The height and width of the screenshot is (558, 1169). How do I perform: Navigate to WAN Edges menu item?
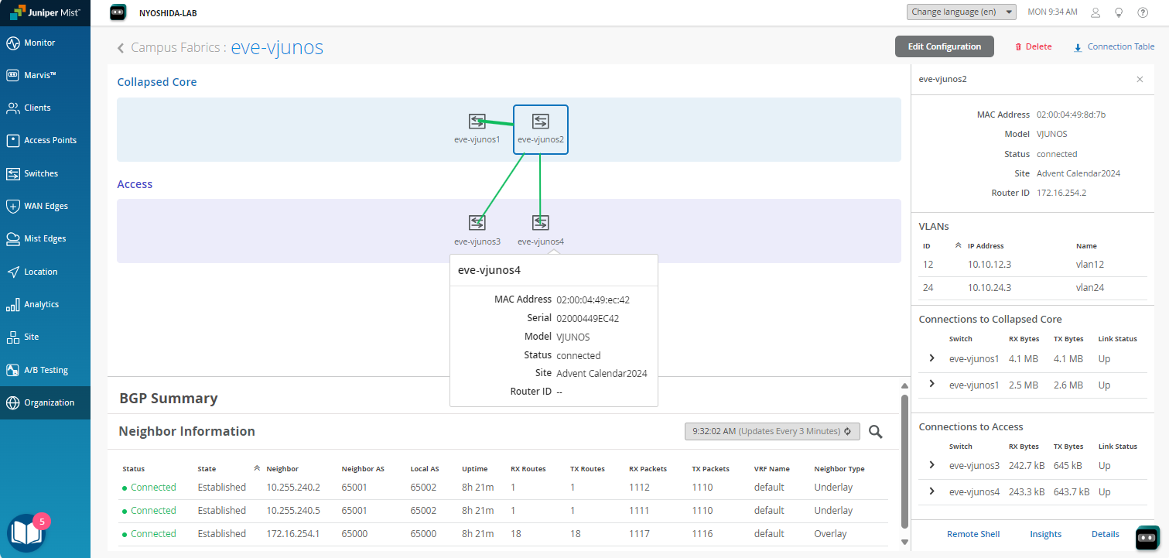click(x=46, y=206)
